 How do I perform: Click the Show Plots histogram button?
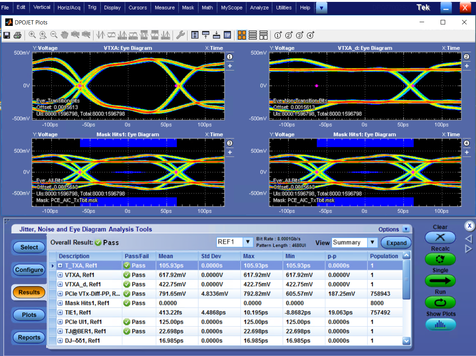click(440, 325)
